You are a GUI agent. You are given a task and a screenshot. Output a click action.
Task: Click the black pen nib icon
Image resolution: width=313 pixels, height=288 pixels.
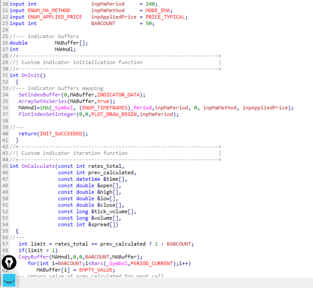[9, 262]
